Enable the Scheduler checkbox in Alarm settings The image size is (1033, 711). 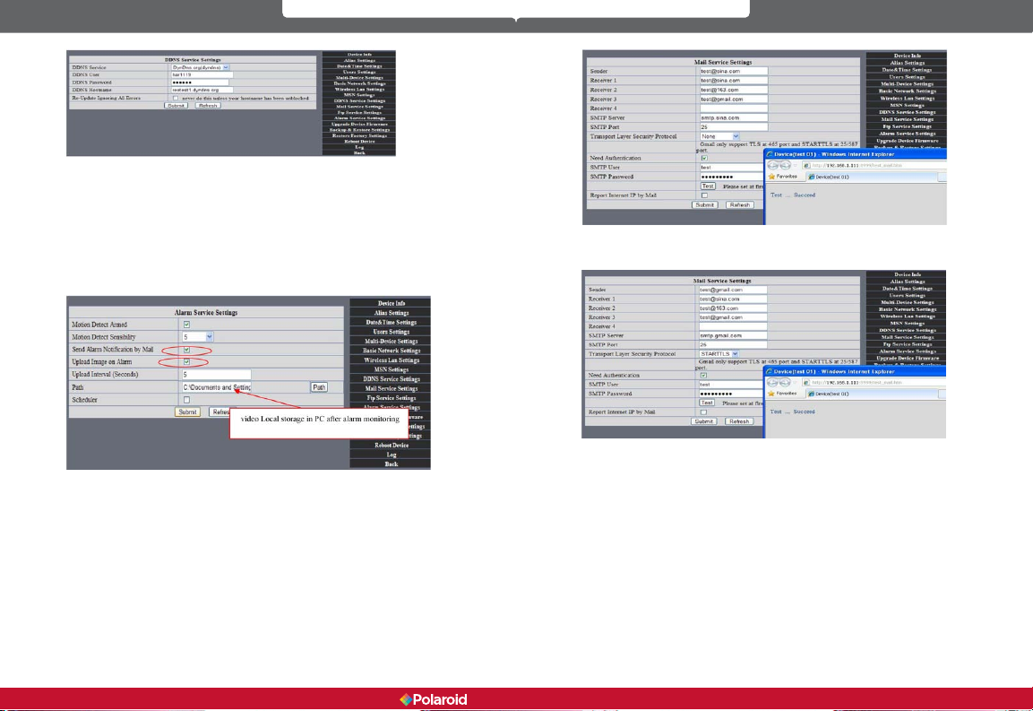tap(186, 400)
